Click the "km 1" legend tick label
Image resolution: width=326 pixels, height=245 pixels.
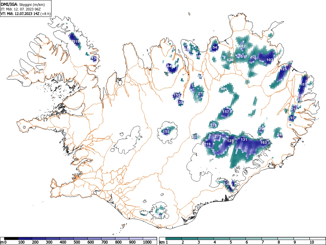[164, 242]
